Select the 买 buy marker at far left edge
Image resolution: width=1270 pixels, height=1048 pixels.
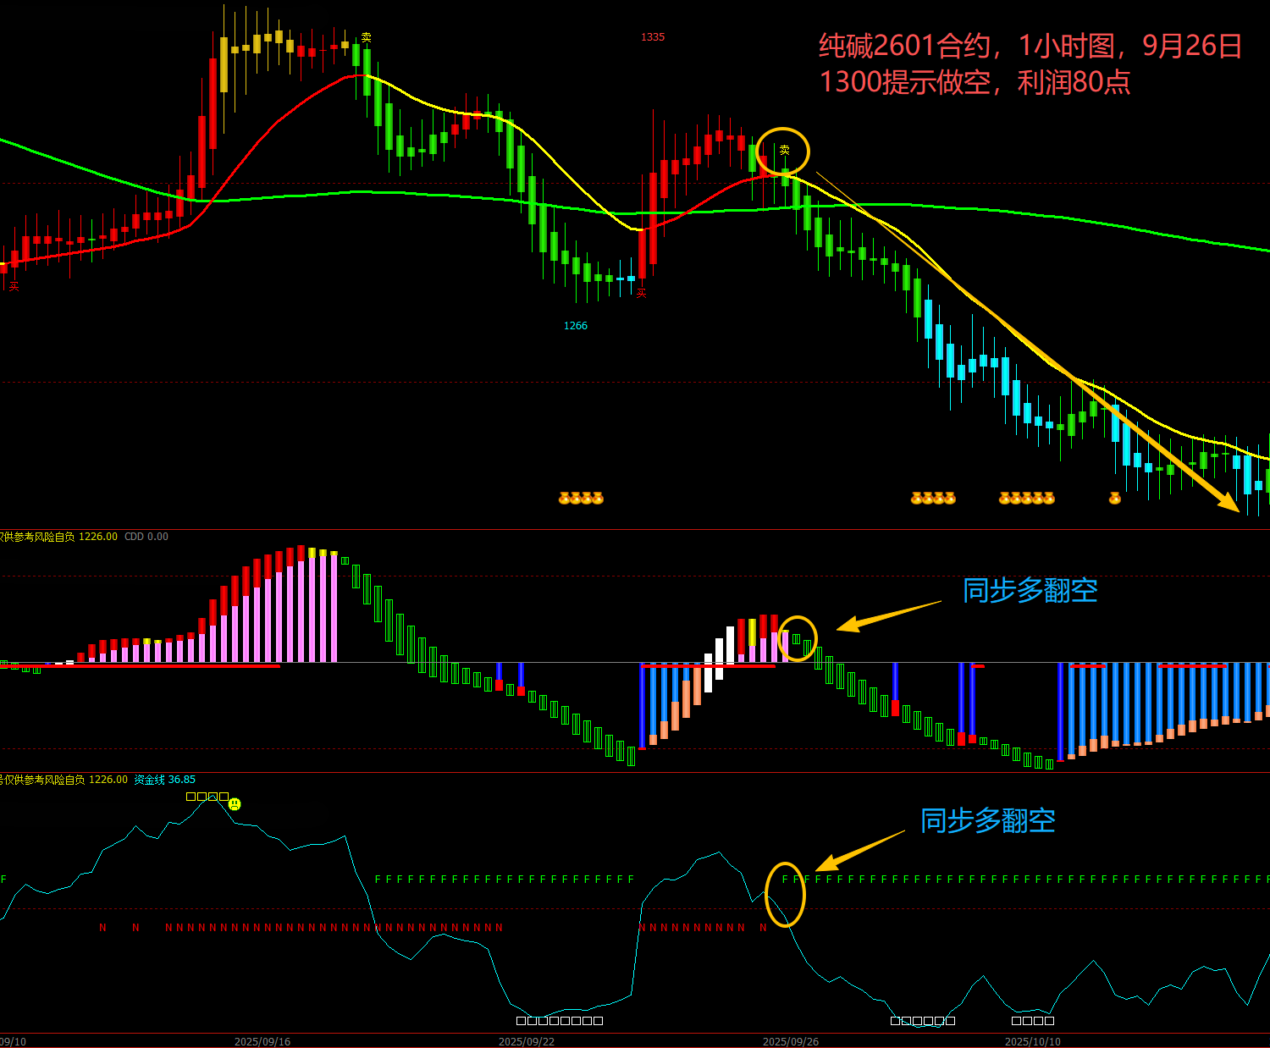tap(14, 287)
